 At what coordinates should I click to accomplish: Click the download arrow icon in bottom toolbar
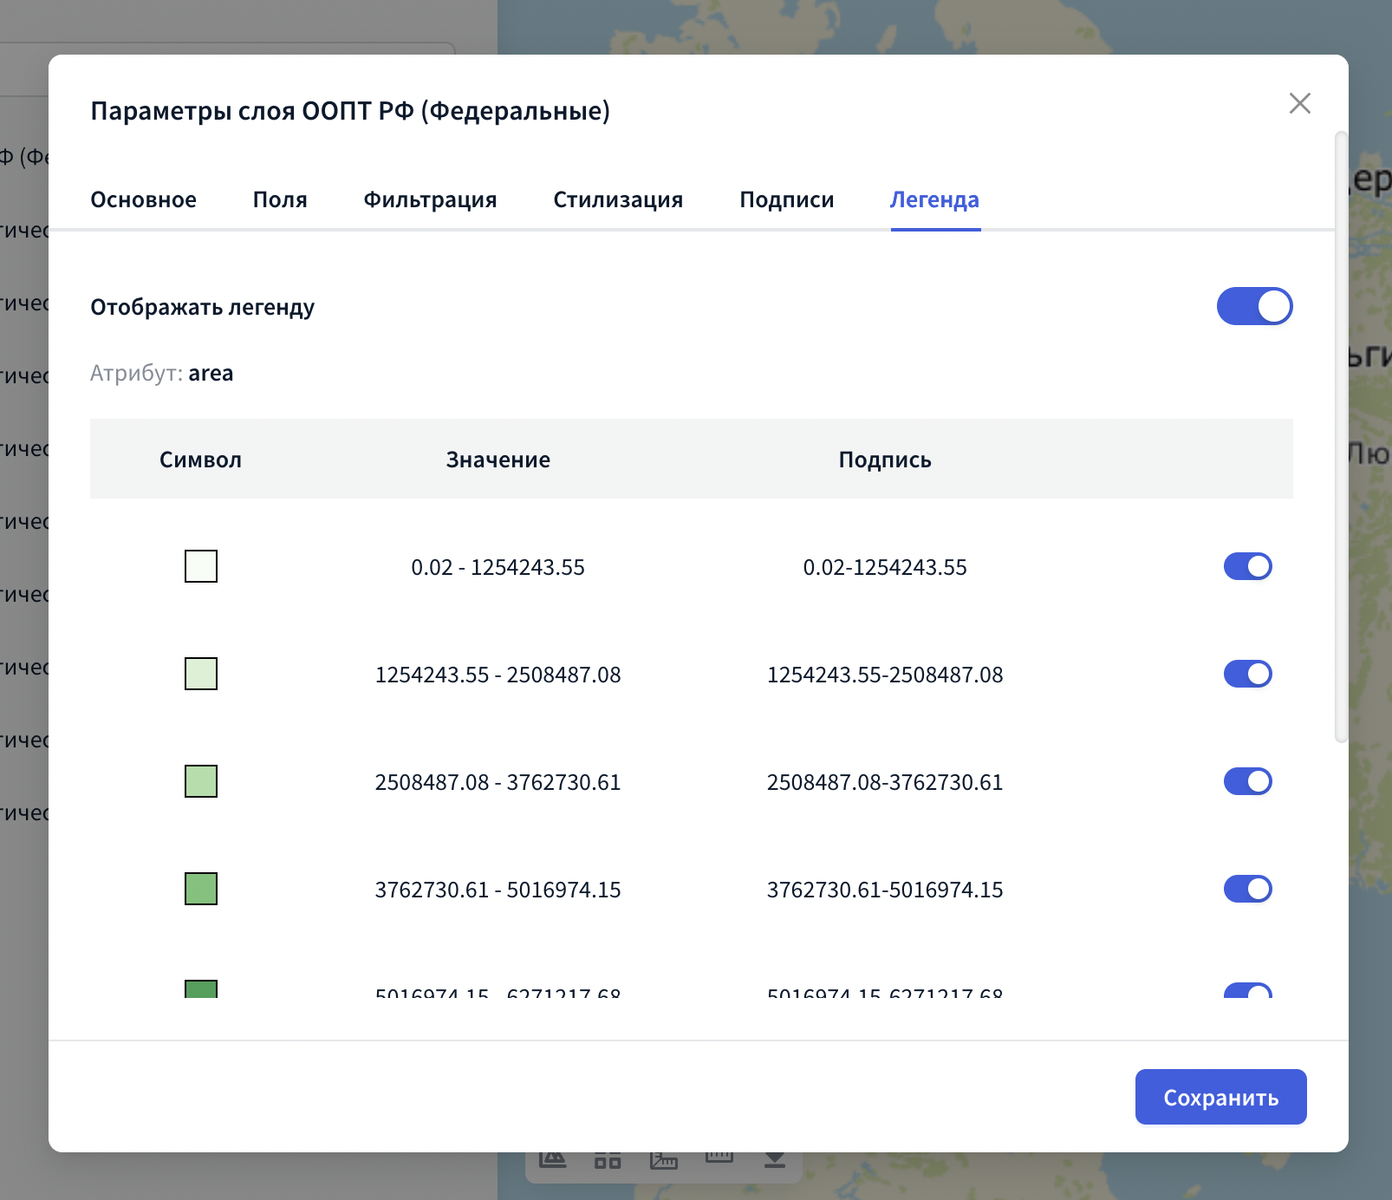click(x=774, y=1160)
